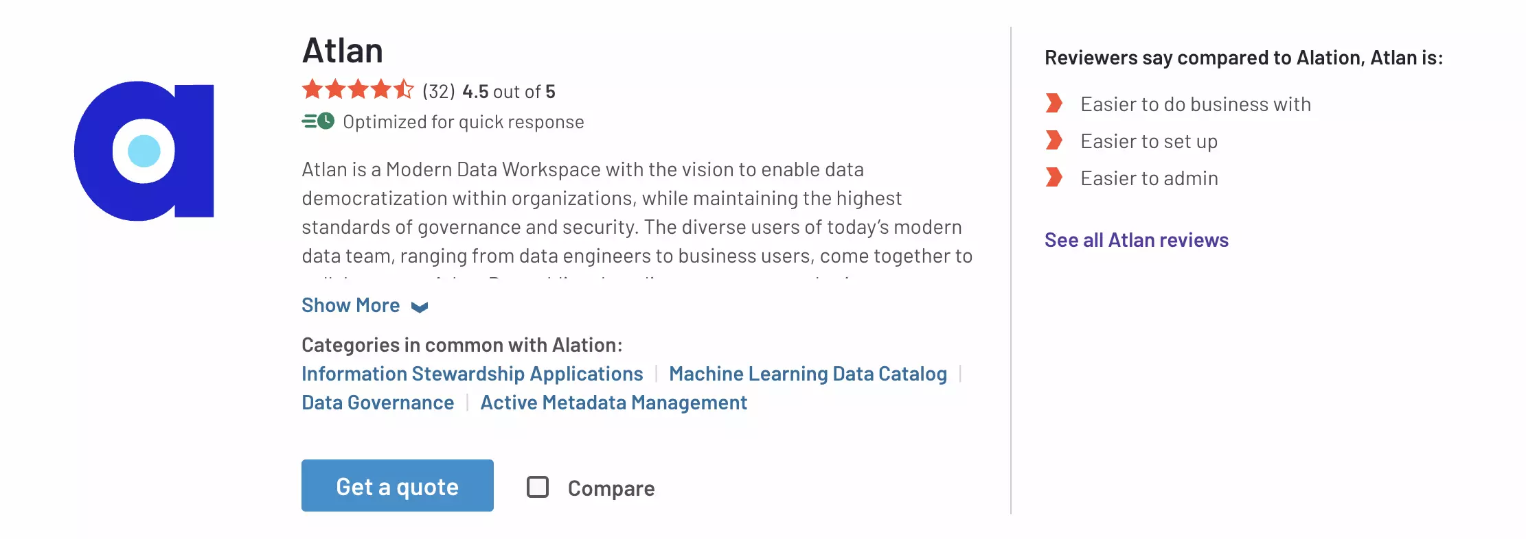Open Active Metadata Management category
This screenshot has width=1526, height=539.
614,403
